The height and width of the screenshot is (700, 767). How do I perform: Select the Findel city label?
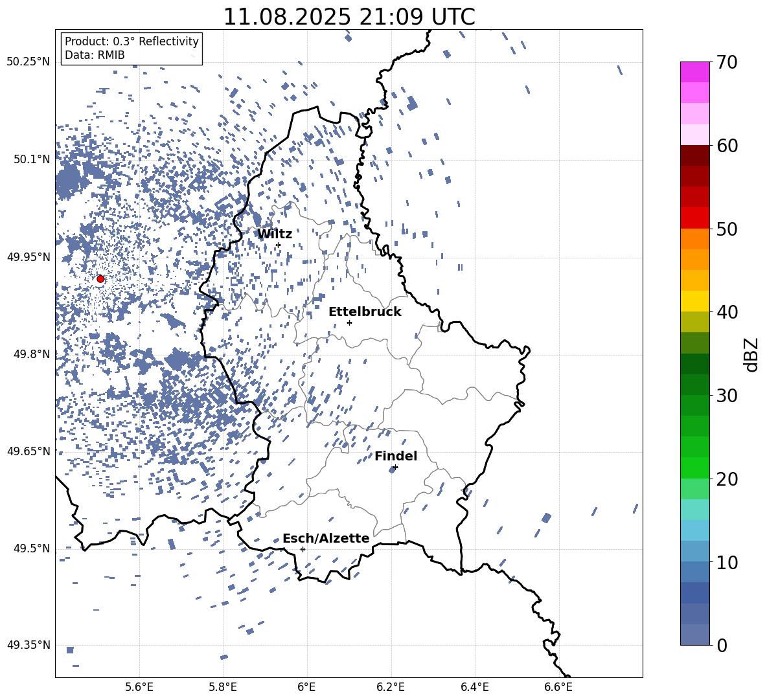[x=396, y=456]
